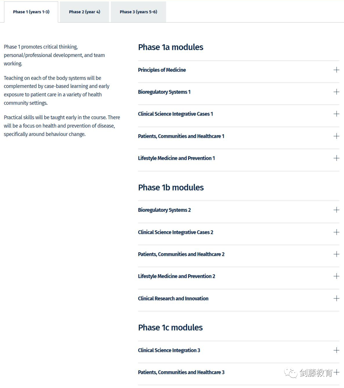This screenshot has height=388, width=344.
Task: Expand the Lifestyle Medicine and Prevention 2 row
Action: [x=239, y=276]
